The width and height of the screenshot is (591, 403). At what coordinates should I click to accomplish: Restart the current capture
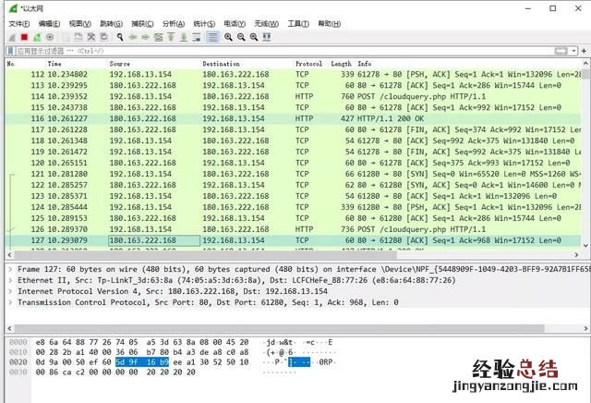[37, 37]
